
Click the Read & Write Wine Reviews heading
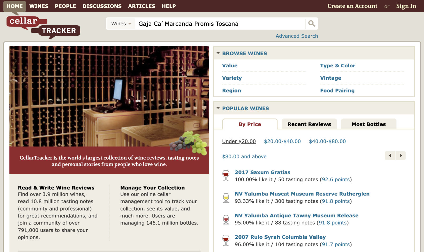56,188
